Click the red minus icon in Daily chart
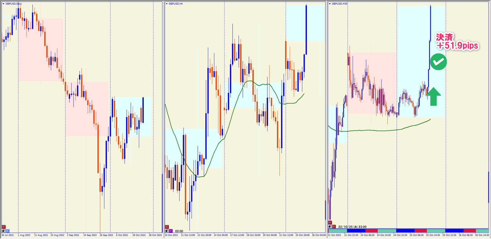Screen dimensions: 491x239 pyautogui.click(x=4, y=227)
